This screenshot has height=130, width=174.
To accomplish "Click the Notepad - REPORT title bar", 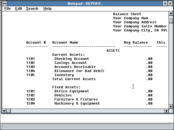I will (x=85, y=4).
